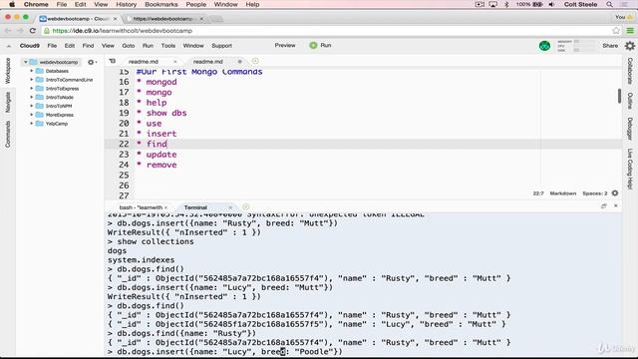The image size is (638, 359).
Task: Click the volume icon in menu bar
Action: (551, 4)
